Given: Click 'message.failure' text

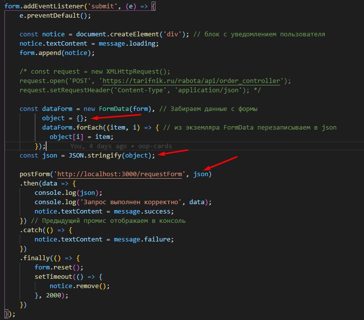Looking at the screenshot, I should click(x=142, y=240).
